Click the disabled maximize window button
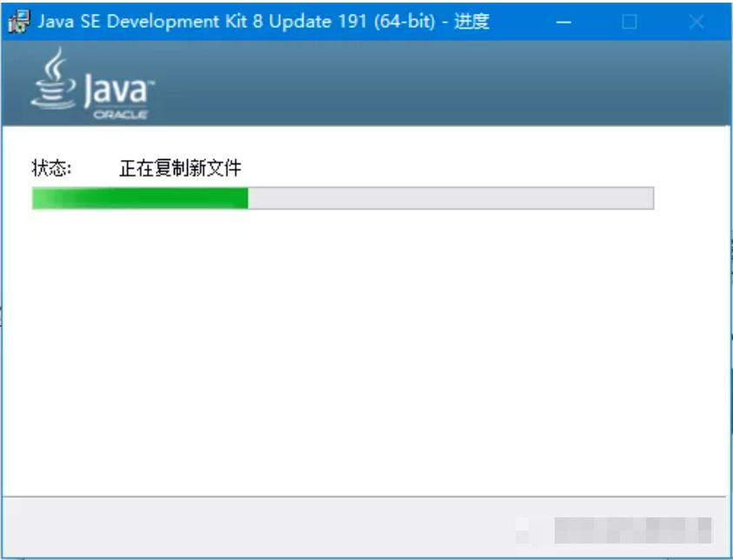 tap(630, 22)
